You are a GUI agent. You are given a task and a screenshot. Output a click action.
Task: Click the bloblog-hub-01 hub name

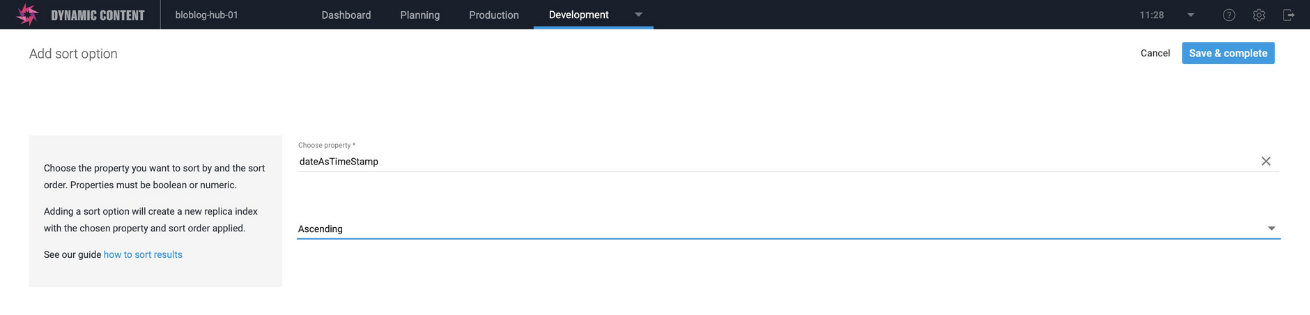206,15
